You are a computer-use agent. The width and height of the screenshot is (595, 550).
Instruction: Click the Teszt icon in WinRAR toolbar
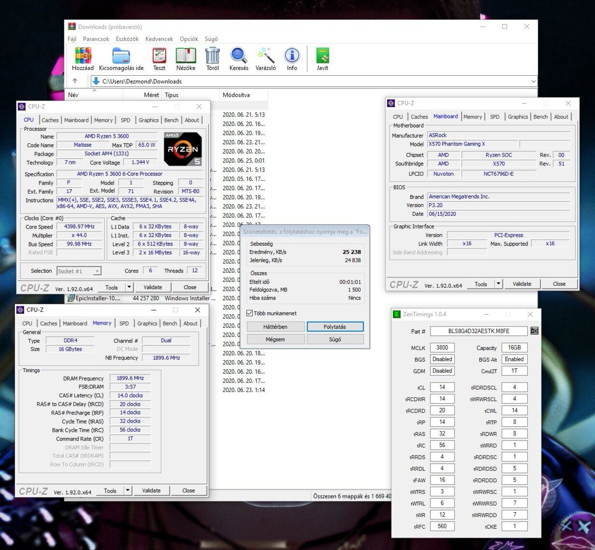[159, 56]
